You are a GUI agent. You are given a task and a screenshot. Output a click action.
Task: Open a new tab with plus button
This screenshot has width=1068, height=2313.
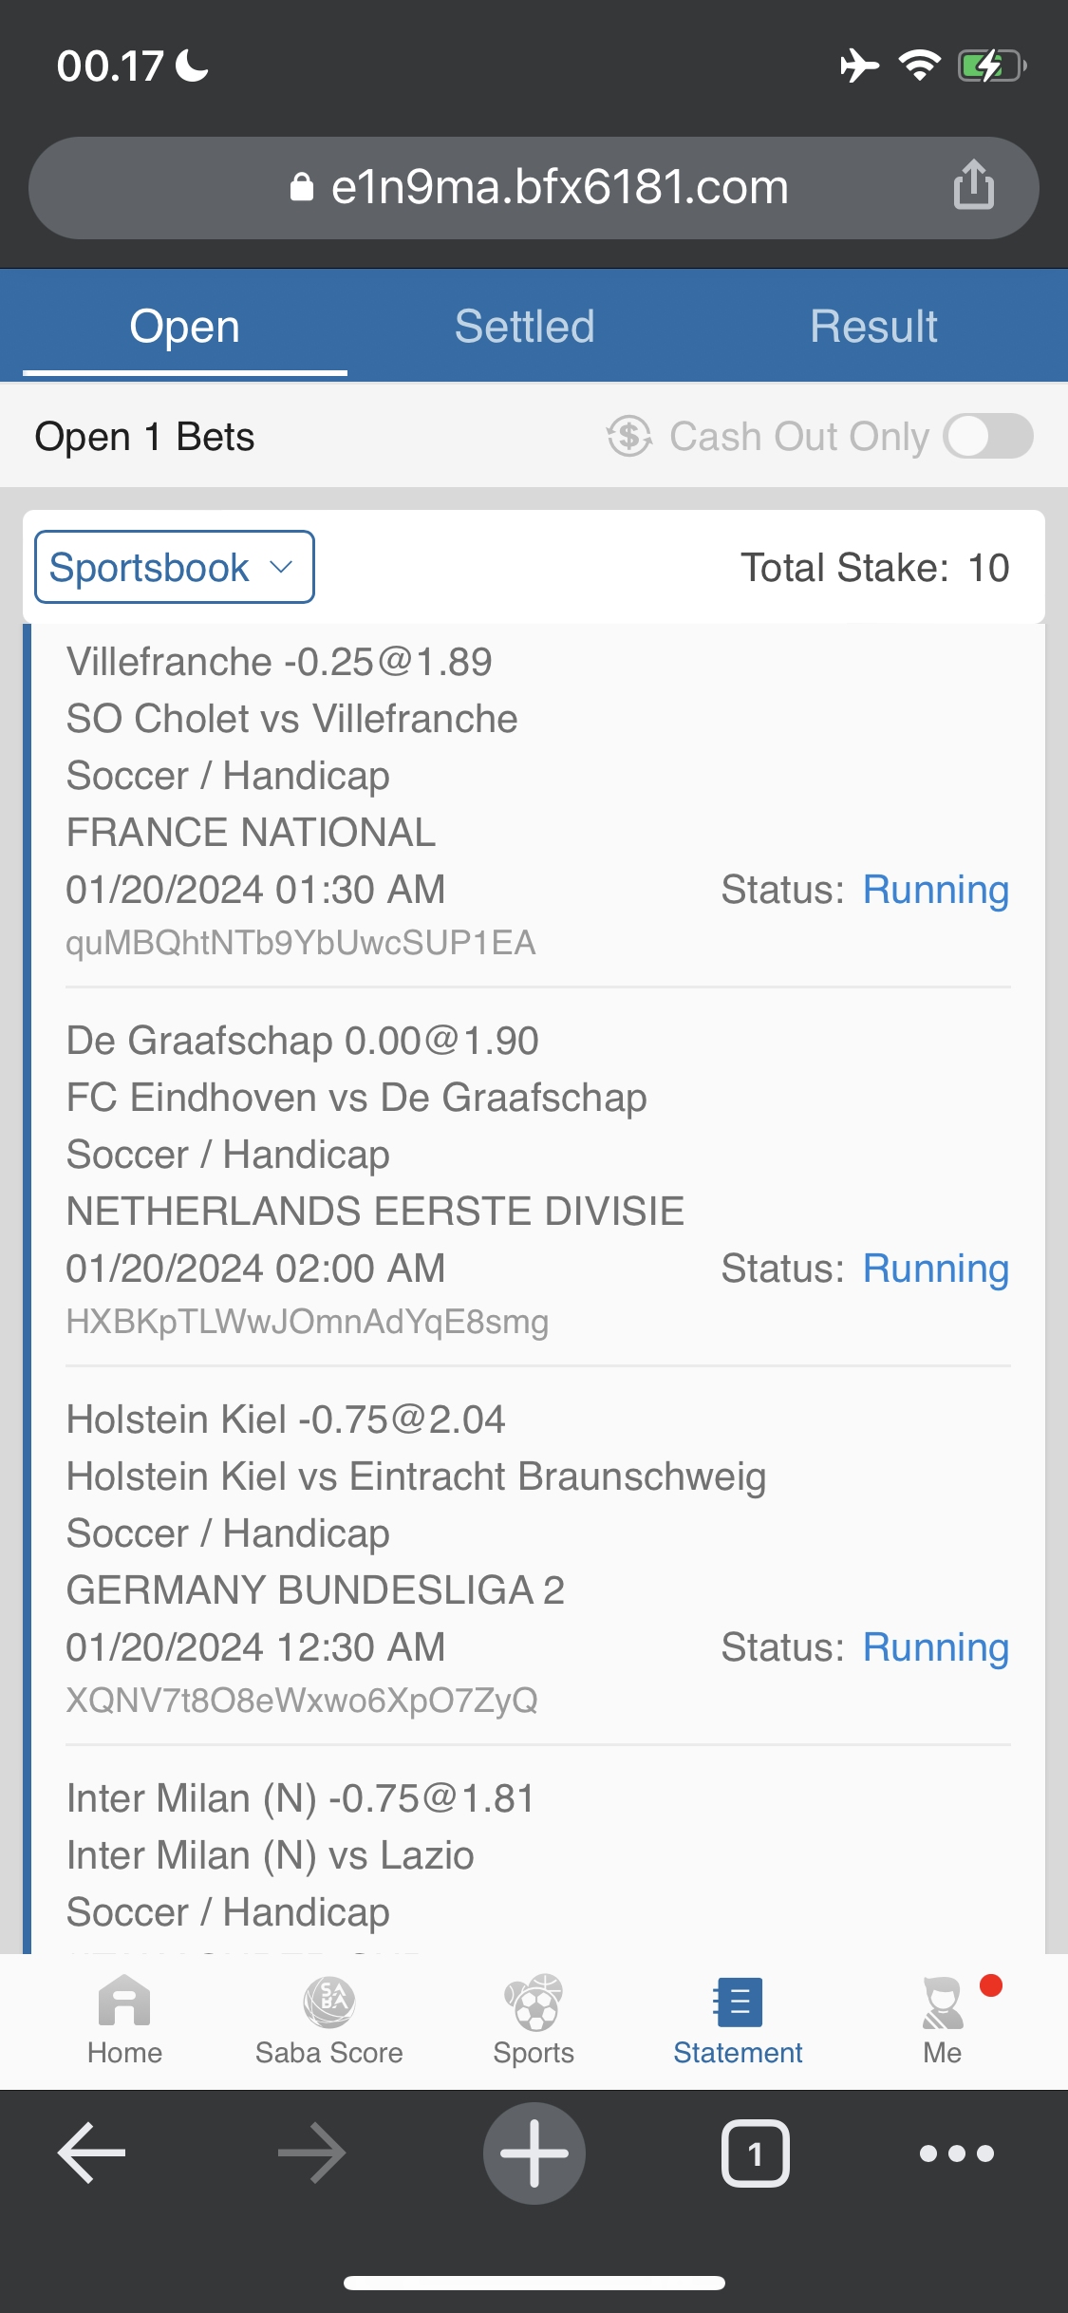point(534,2153)
